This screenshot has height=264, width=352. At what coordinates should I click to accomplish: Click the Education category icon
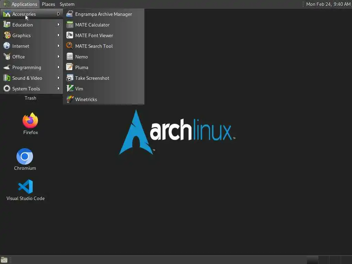click(x=7, y=24)
